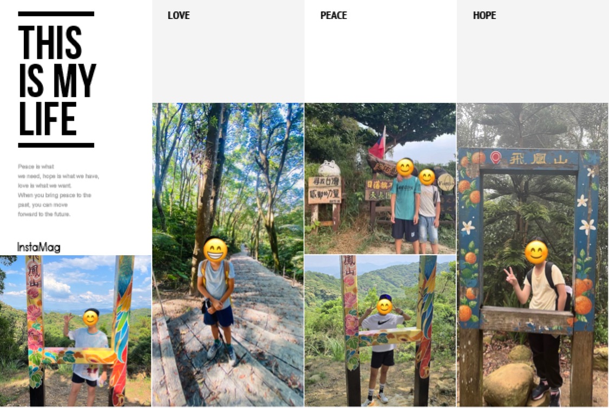Viewport: 609px width, 408px height.
Task: Click the InstaMag logo text
Action: tap(38, 247)
